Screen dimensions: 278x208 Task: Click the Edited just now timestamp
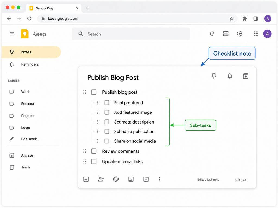point(208,180)
